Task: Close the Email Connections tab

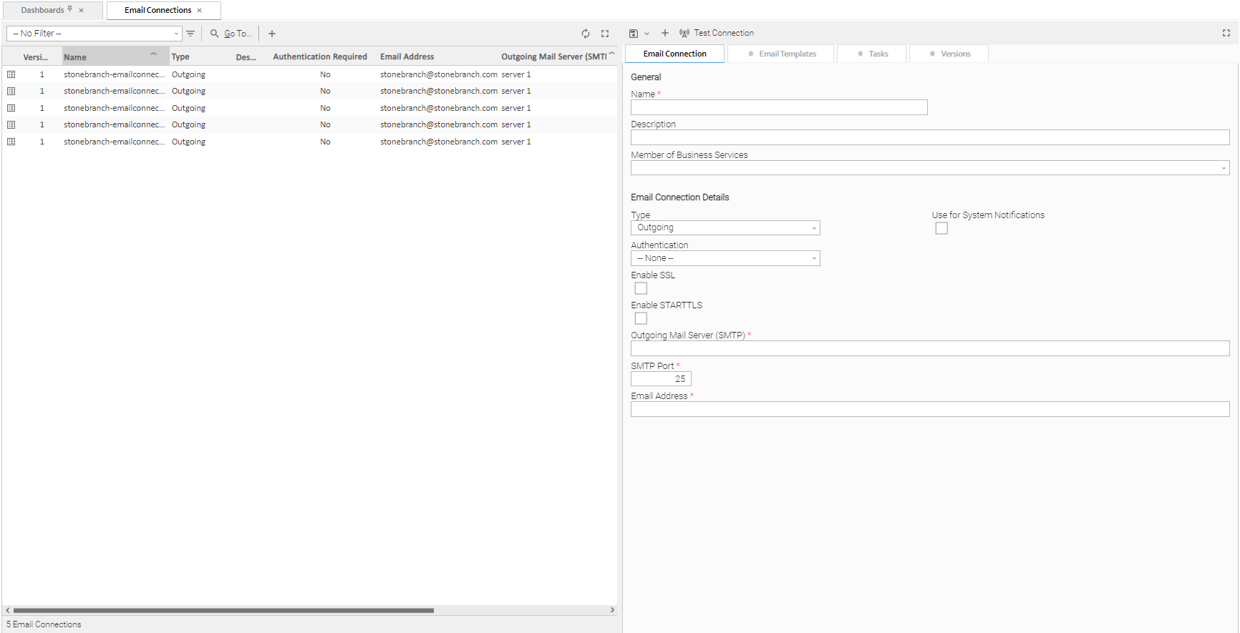Action: 200,11
